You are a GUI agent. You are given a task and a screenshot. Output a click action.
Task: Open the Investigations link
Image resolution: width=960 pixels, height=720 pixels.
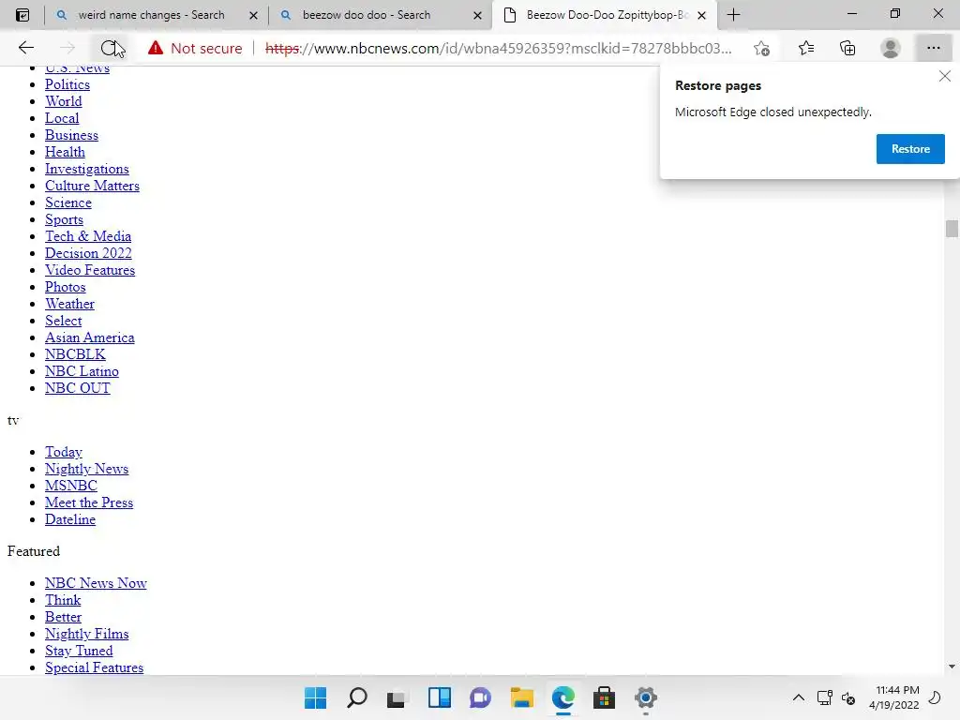click(87, 169)
